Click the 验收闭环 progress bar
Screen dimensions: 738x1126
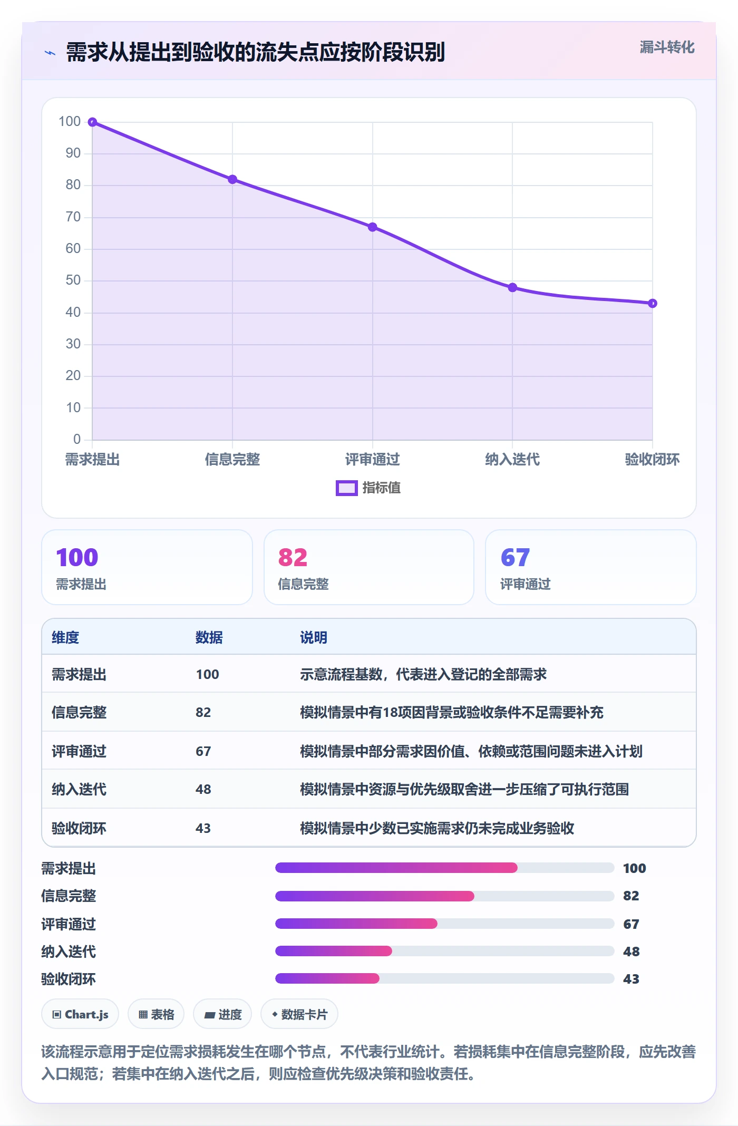(444, 978)
